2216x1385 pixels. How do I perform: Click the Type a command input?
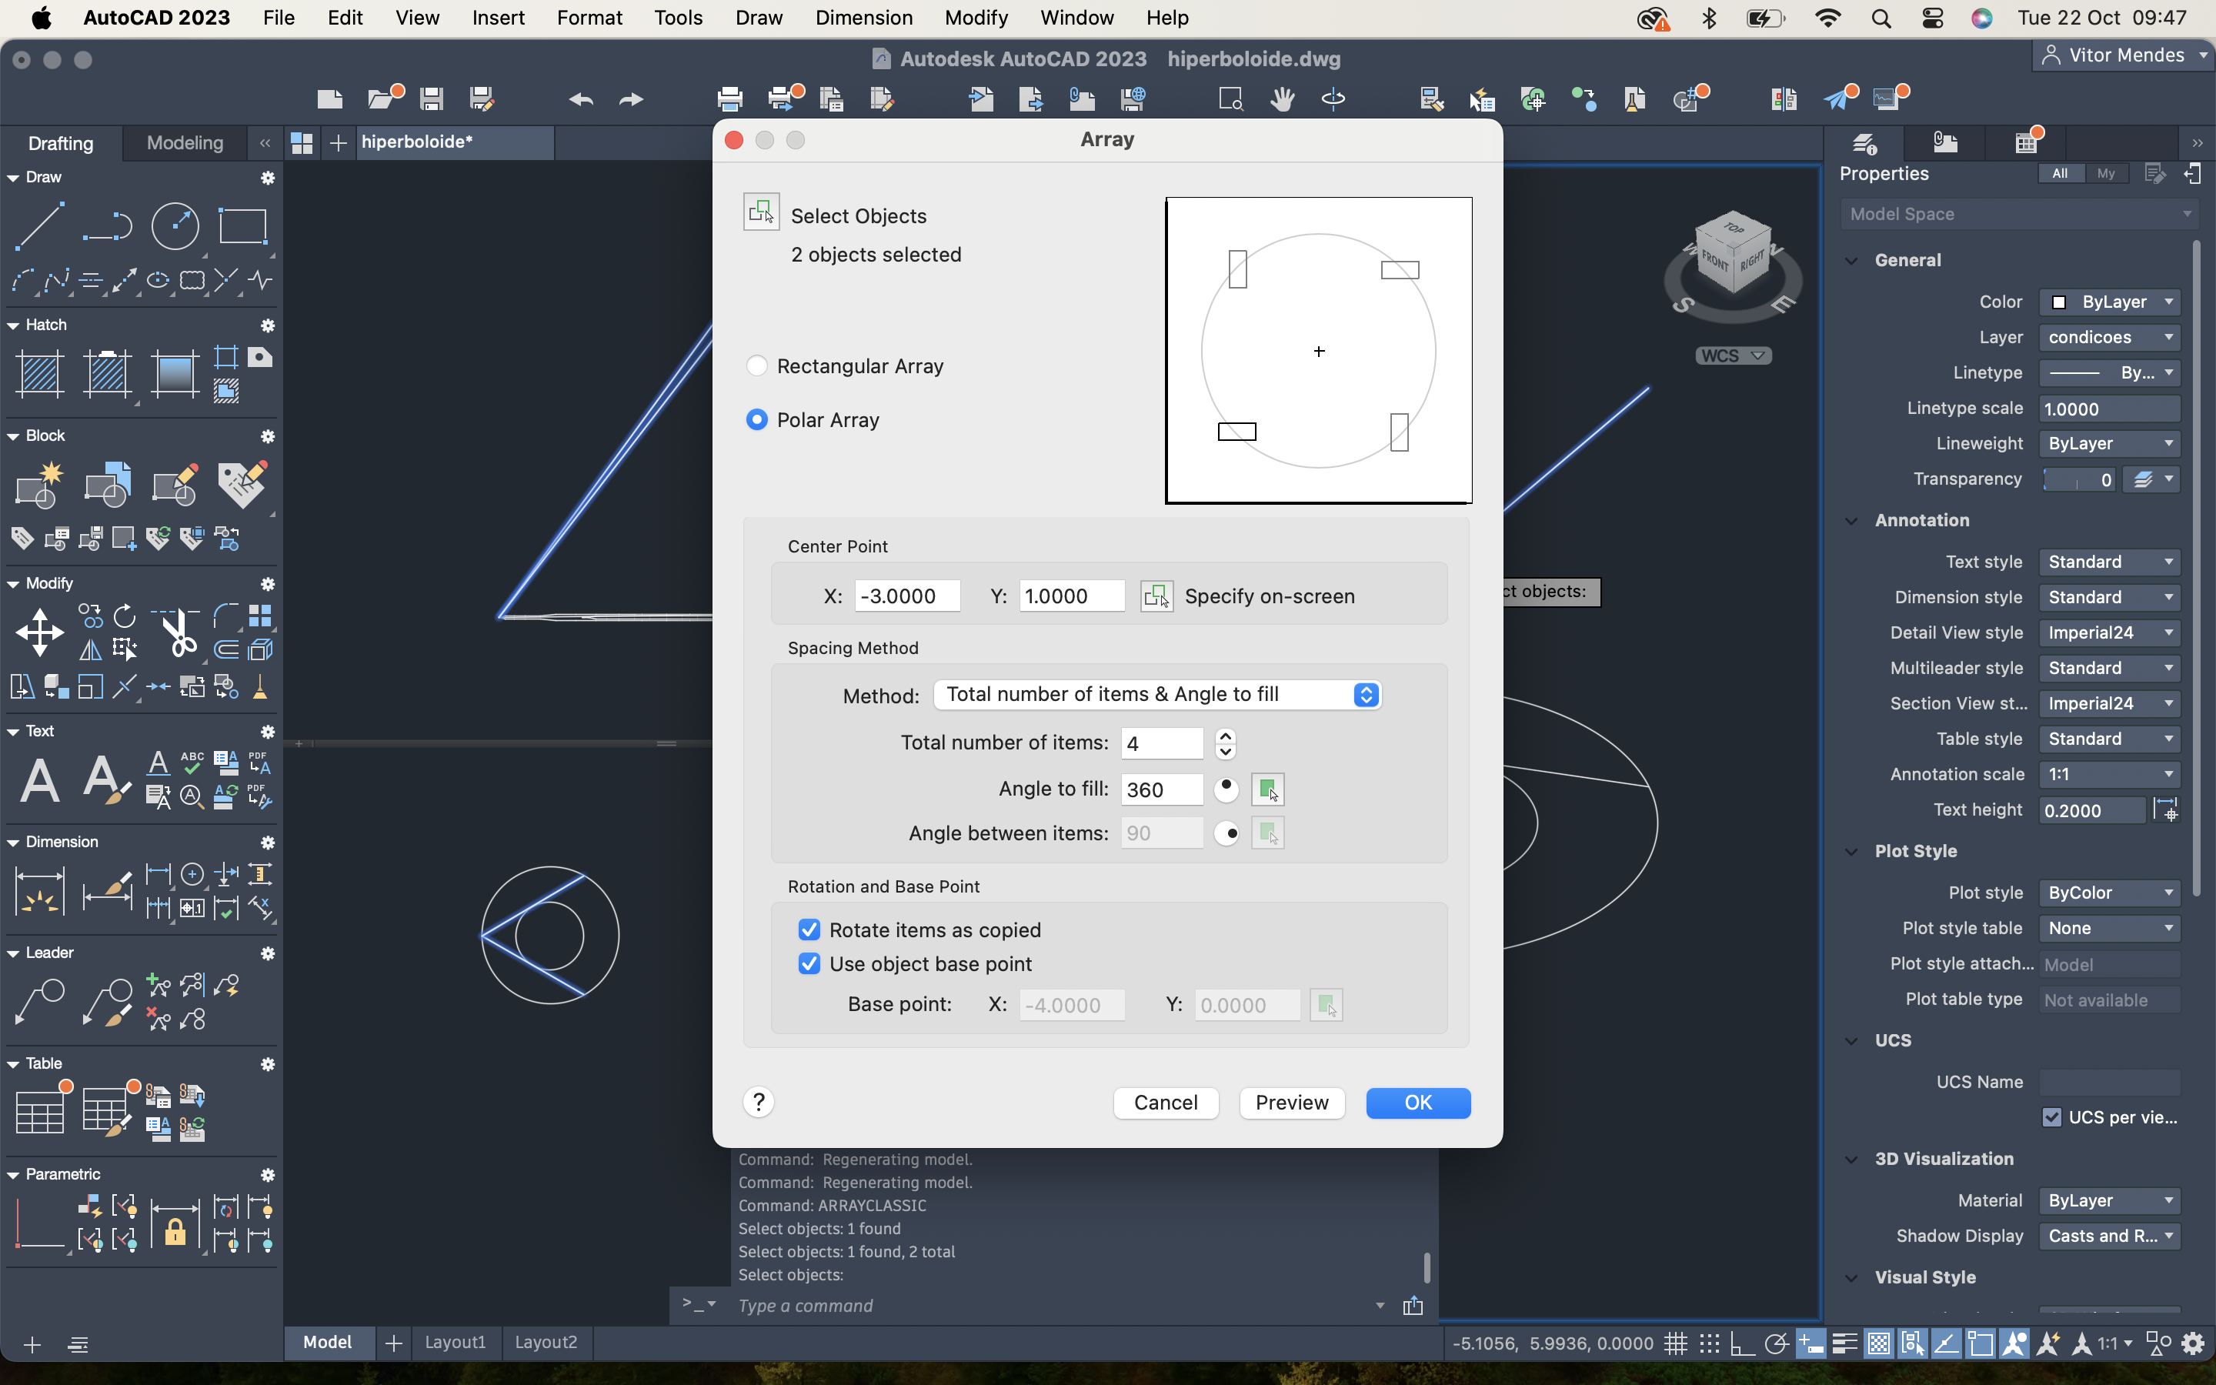point(1053,1305)
